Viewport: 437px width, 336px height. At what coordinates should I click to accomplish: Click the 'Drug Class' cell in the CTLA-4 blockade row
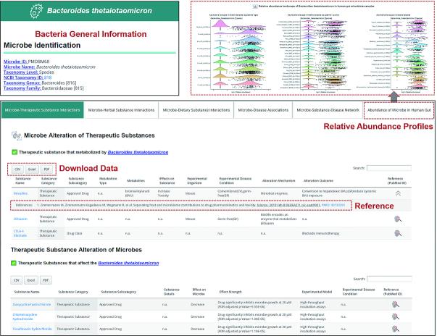[75, 233]
